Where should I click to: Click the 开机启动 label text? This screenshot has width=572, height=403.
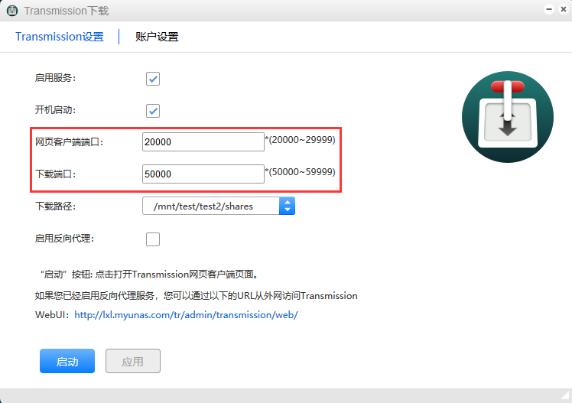[55, 110]
